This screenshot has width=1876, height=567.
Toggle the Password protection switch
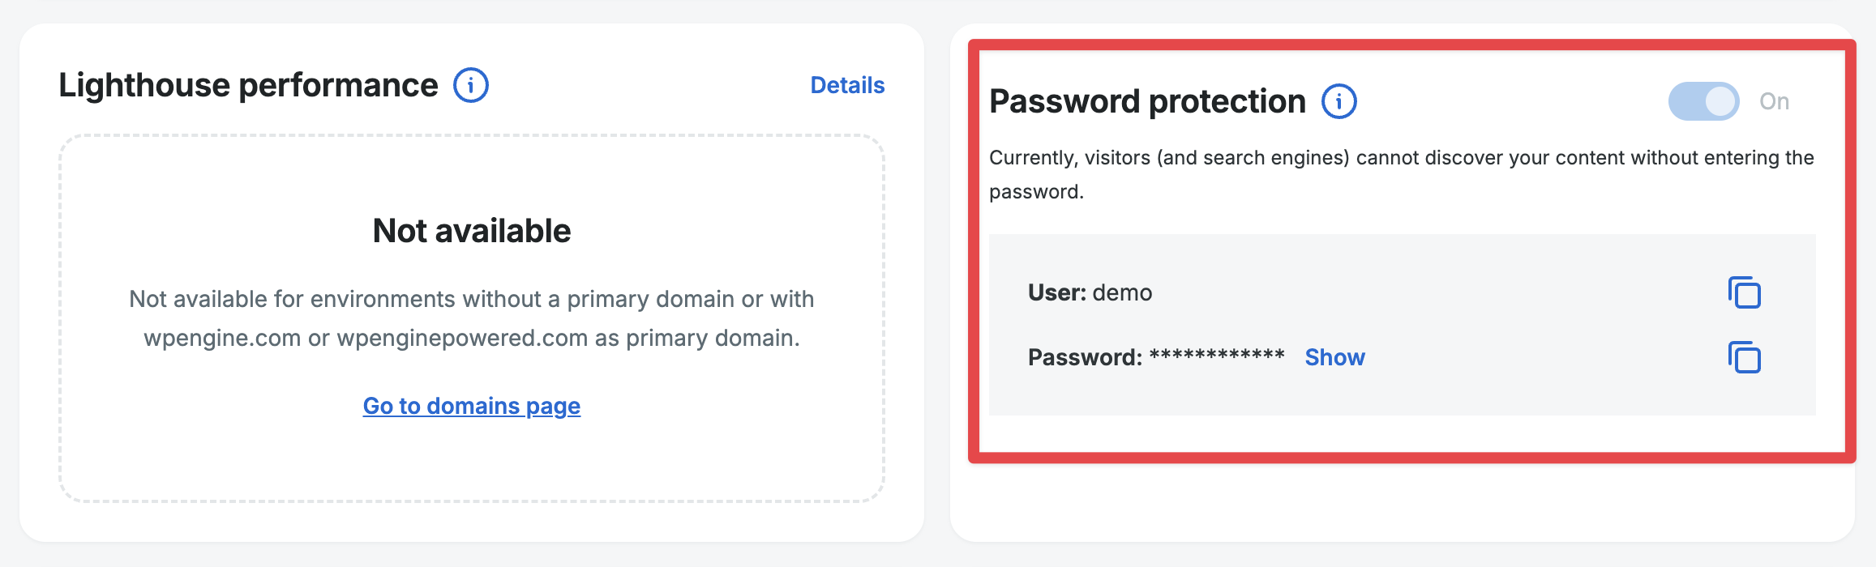click(1703, 101)
